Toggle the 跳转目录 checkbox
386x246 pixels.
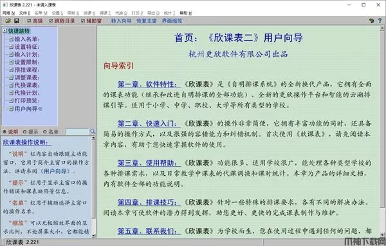(x=51, y=21)
